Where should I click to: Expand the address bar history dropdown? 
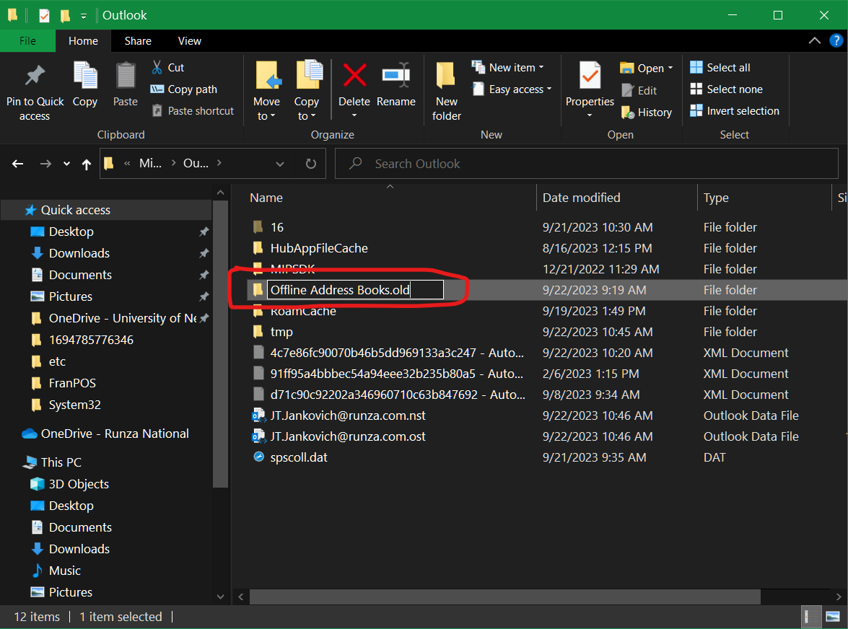280,164
